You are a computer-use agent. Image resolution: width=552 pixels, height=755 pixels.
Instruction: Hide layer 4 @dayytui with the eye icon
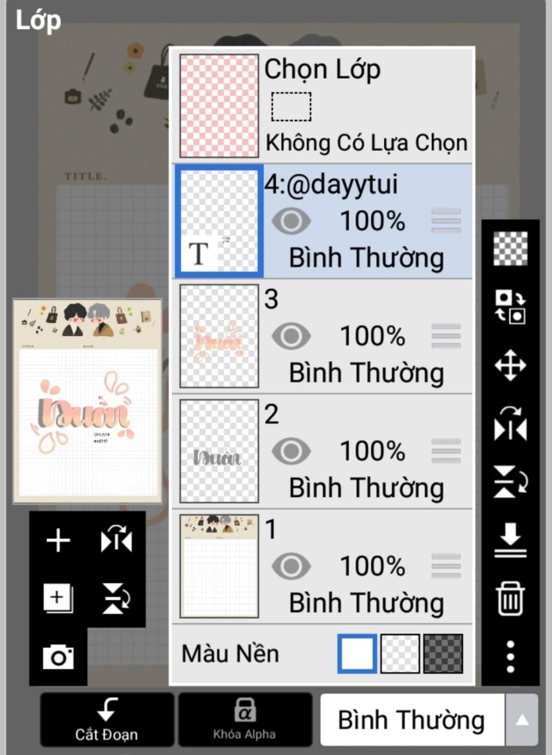click(x=291, y=221)
